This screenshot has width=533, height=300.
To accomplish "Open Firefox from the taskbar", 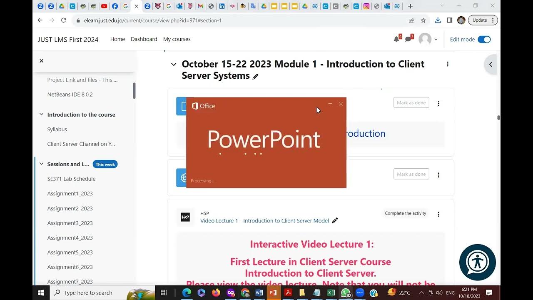I will click(216, 293).
